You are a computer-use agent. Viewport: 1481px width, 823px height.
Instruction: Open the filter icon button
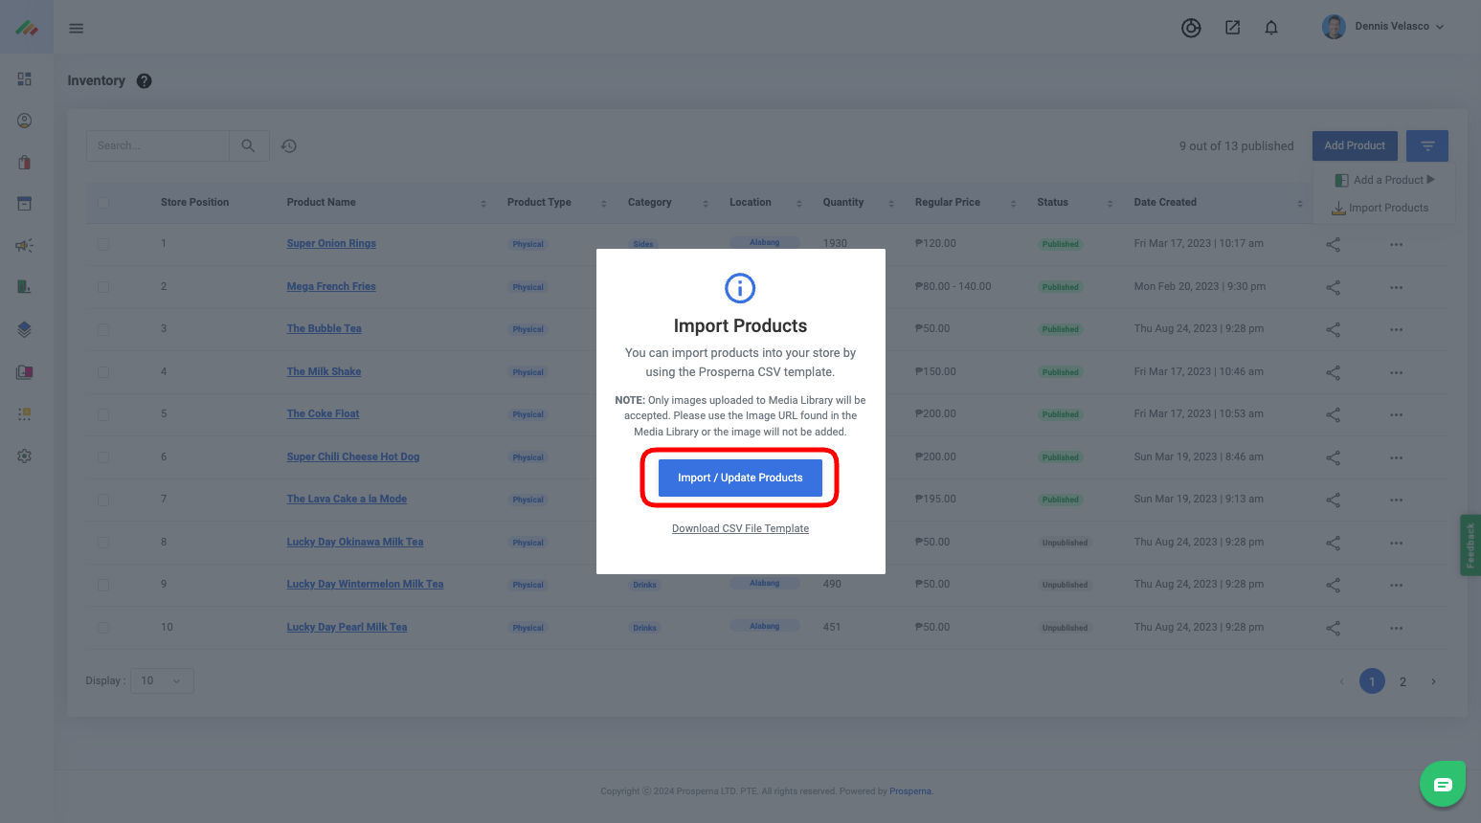[x=1427, y=145]
